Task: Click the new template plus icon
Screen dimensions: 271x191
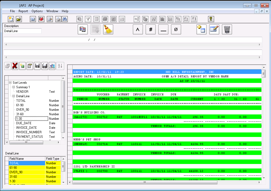Action: tap(201, 29)
